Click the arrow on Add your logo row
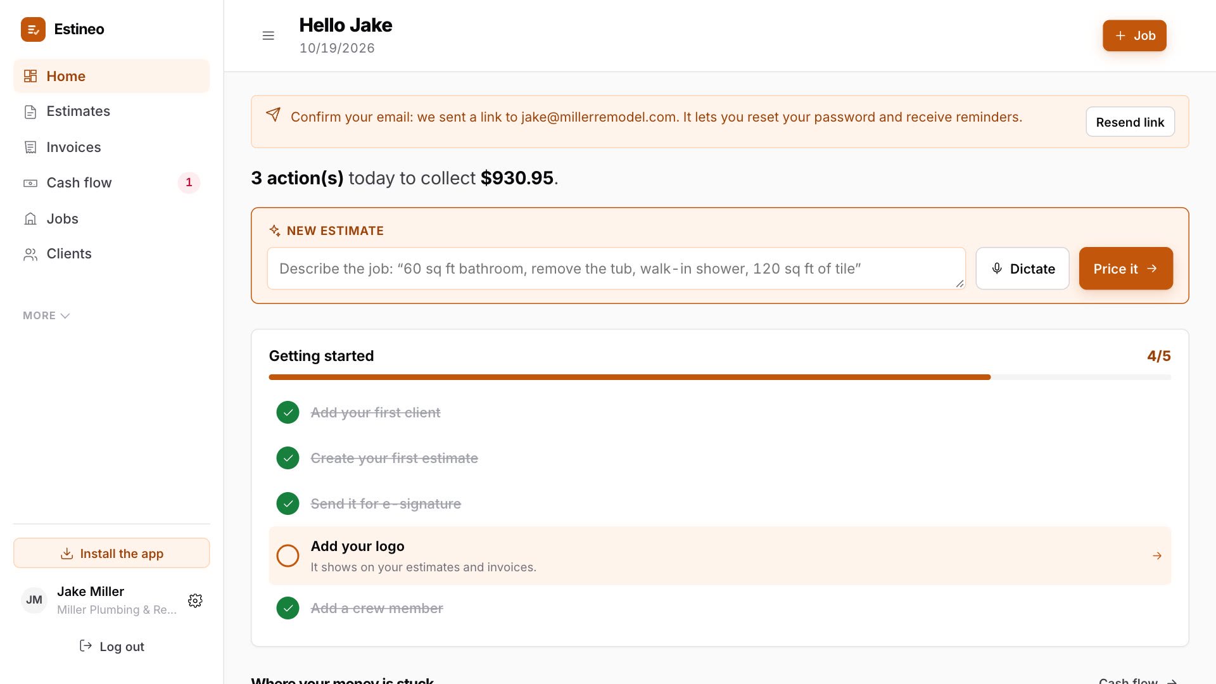1216x684 pixels. point(1156,555)
